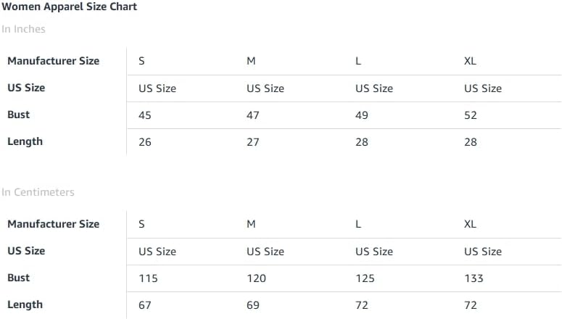Click bust value 49 in inches table
The height and width of the screenshot is (319, 562).
click(362, 115)
